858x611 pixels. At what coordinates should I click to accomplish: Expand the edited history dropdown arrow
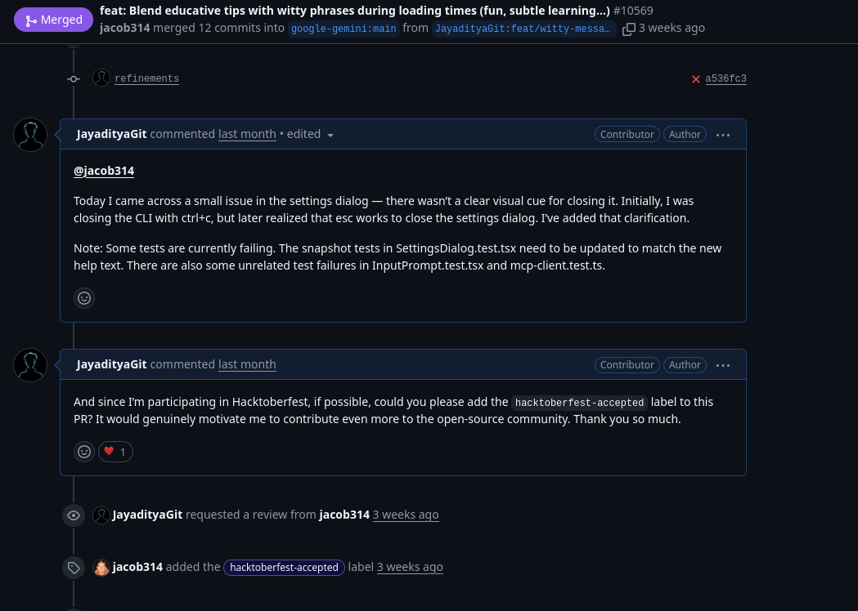coord(330,135)
